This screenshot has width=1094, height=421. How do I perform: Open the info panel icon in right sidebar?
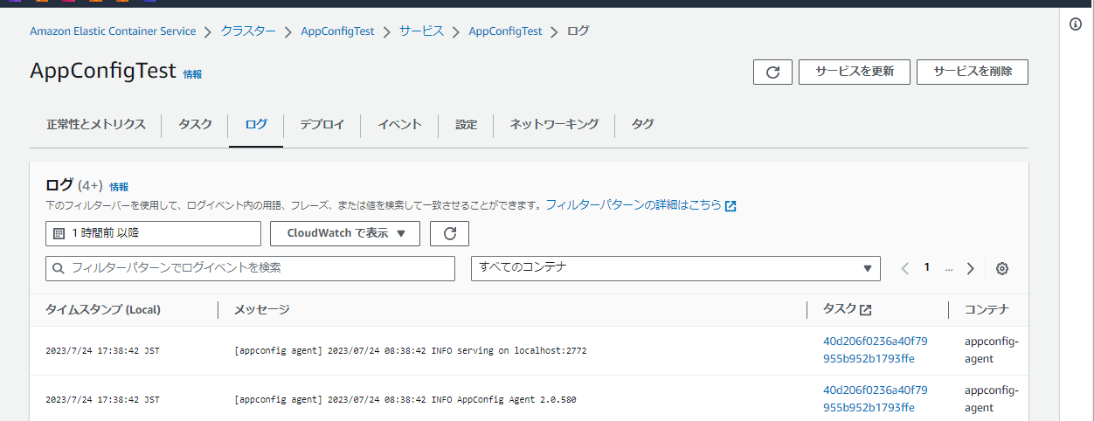[x=1076, y=24]
